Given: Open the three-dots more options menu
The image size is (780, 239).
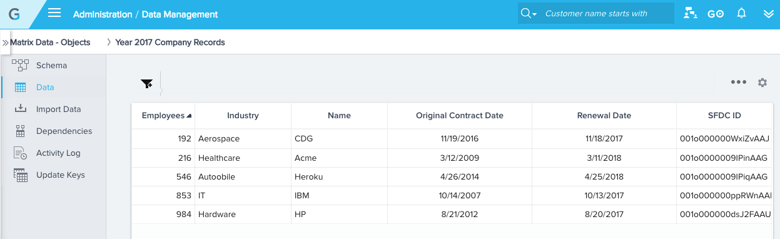Looking at the screenshot, I should click(x=739, y=83).
